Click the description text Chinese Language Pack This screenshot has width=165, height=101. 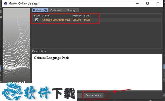[51, 58]
